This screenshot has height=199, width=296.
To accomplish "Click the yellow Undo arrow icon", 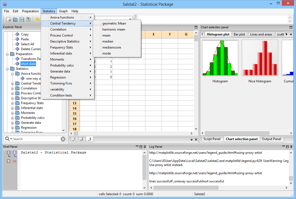I will [37, 19].
